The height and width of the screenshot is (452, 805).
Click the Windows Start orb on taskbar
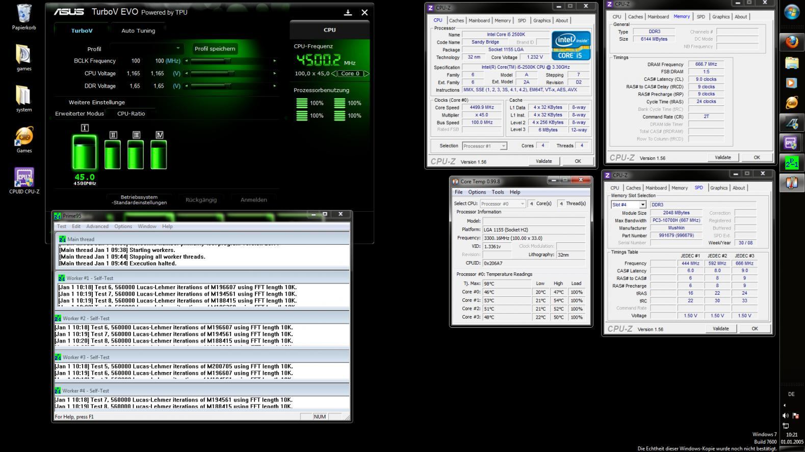[x=792, y=12]
